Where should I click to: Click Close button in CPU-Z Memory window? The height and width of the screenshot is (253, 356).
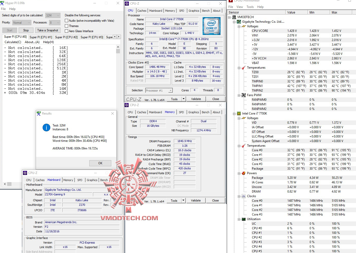215,200
